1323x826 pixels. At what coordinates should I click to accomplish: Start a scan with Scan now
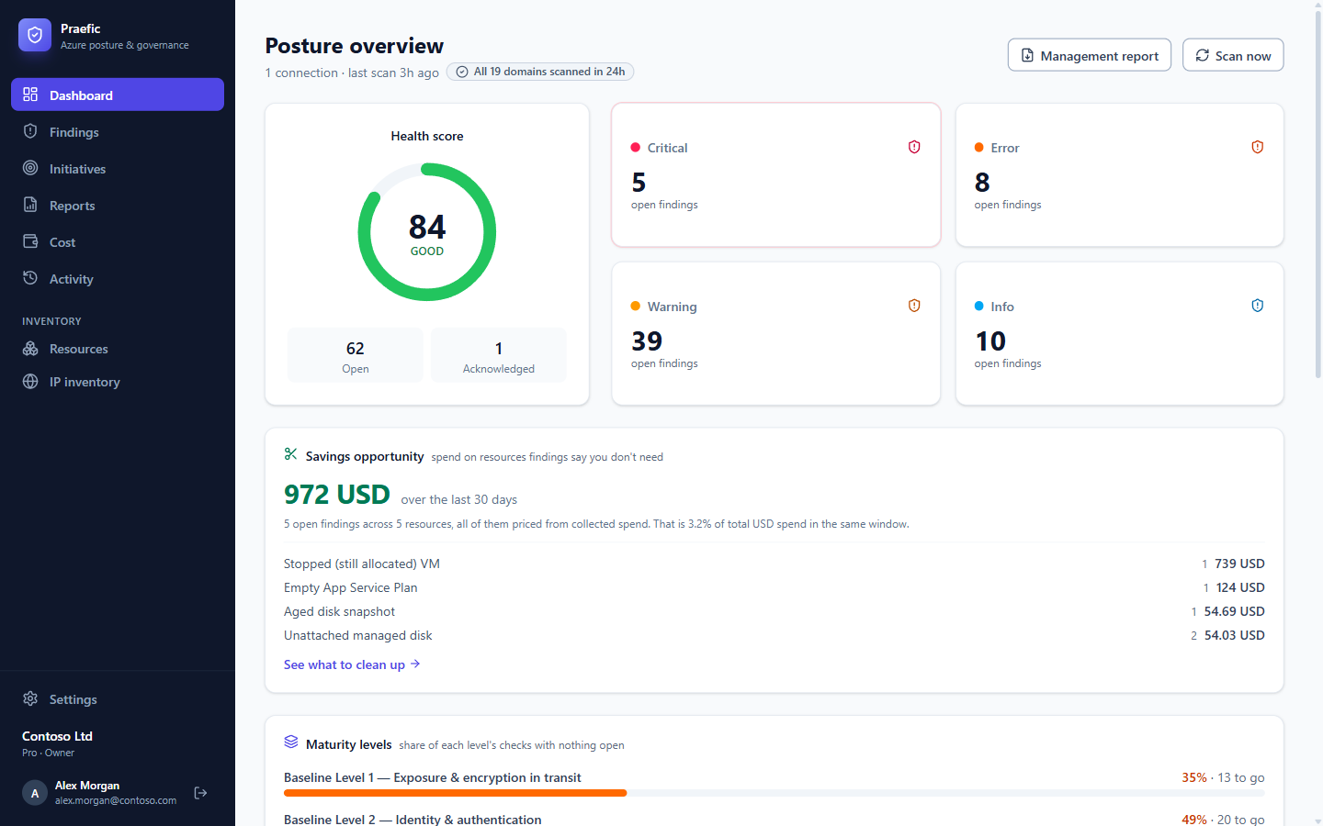pyautogui.click(x=1233, y=55)
